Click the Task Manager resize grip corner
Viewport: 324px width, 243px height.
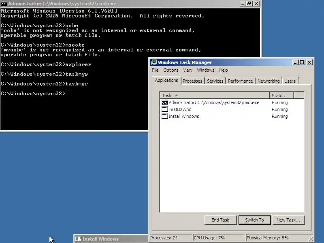[x=311, y=239]
